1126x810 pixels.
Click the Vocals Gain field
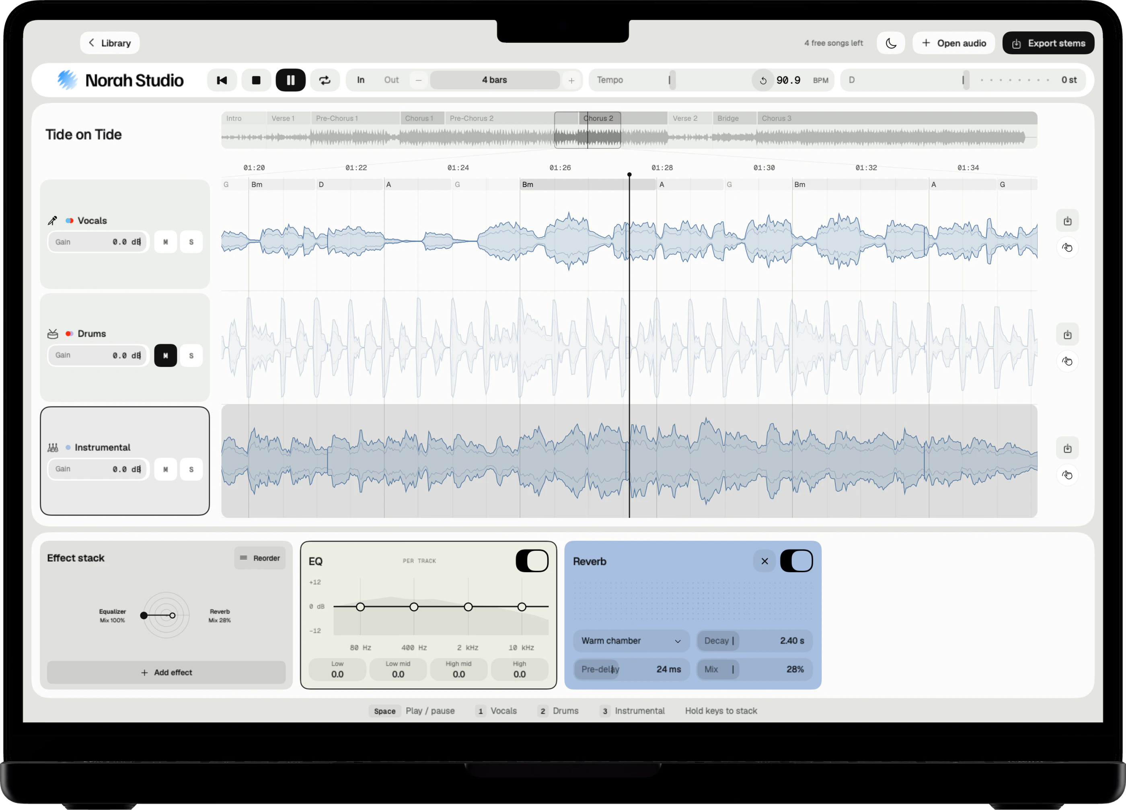[x=98, y=242]
